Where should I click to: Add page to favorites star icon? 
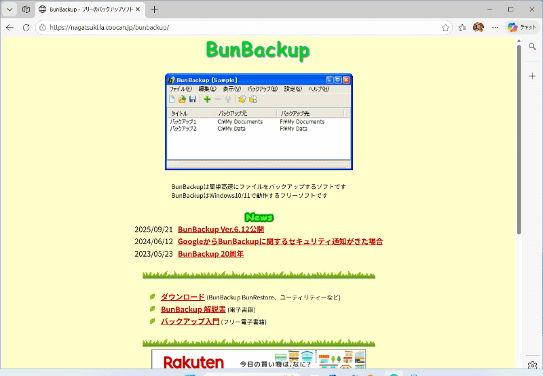tap(446, 28)
